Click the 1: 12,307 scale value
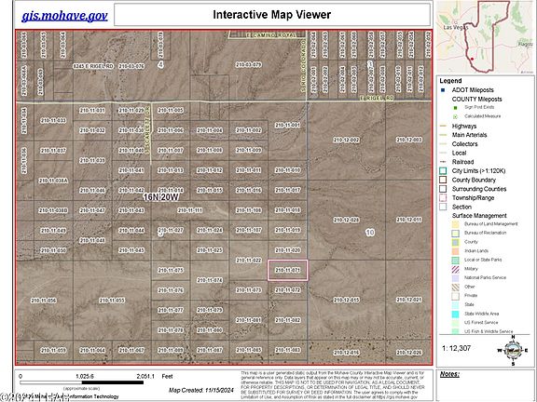Viewport: 537px width, 402px height. coord(457,348)
